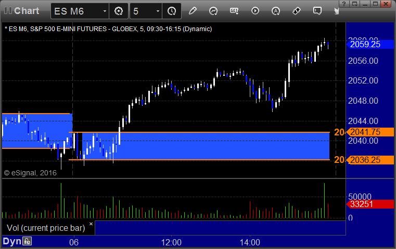Click the 50000 volume axis label

pyautogui.click(x=360, y=197)
